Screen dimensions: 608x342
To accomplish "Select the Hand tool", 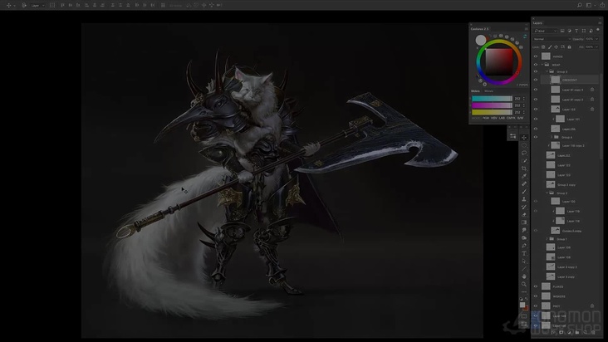I will [524, 276].
